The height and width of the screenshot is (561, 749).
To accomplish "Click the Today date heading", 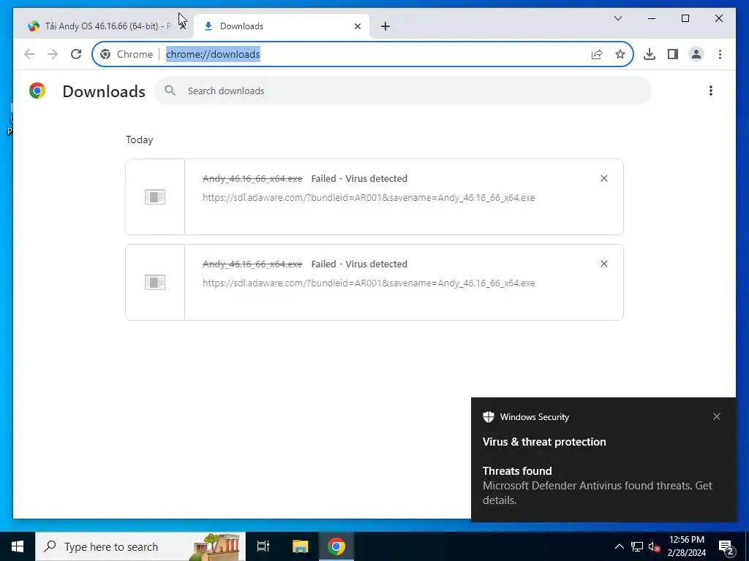I will (x=140, y=140).
